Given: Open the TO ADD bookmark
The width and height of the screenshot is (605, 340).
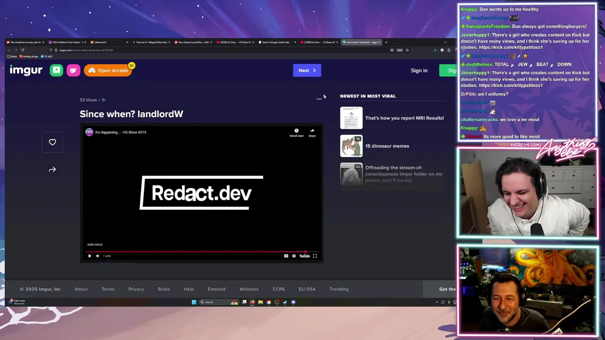Looking at the screenshot, I should pos(47,56).
